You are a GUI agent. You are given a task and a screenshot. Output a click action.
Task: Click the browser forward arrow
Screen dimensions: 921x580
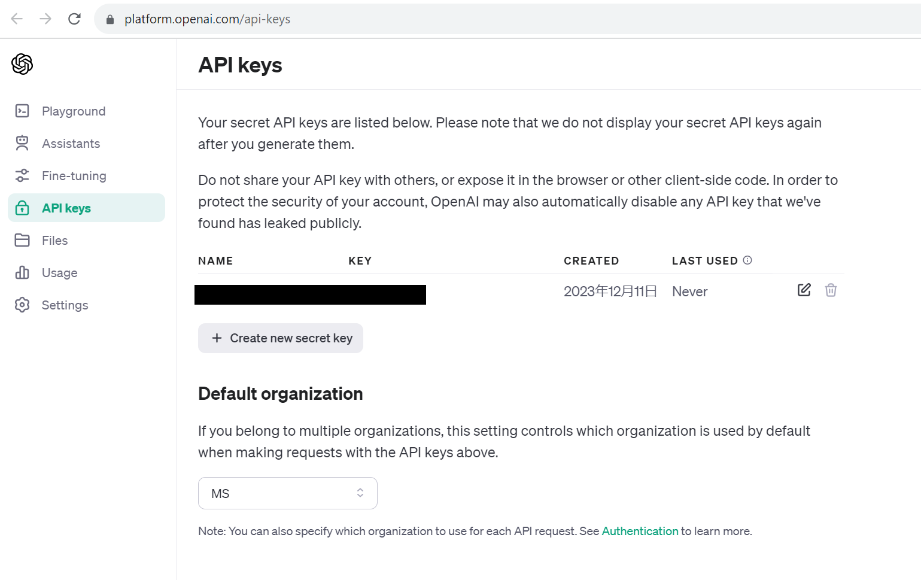[x=45, y=19]
